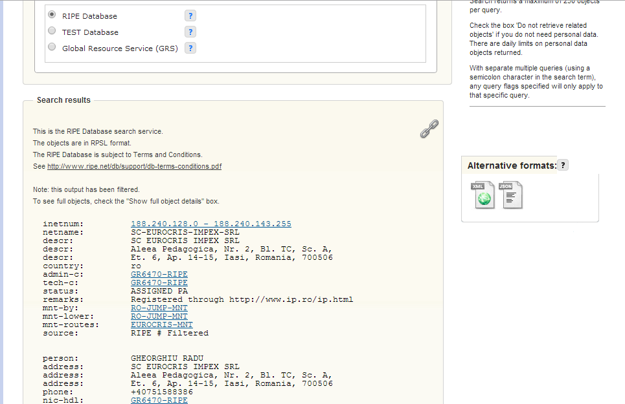Open help icon next to TEST Database

coord(190,32)
